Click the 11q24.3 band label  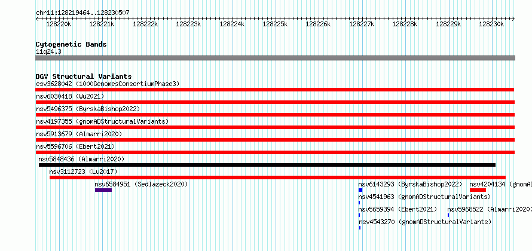pyautogui.click(x=48, y=51)
